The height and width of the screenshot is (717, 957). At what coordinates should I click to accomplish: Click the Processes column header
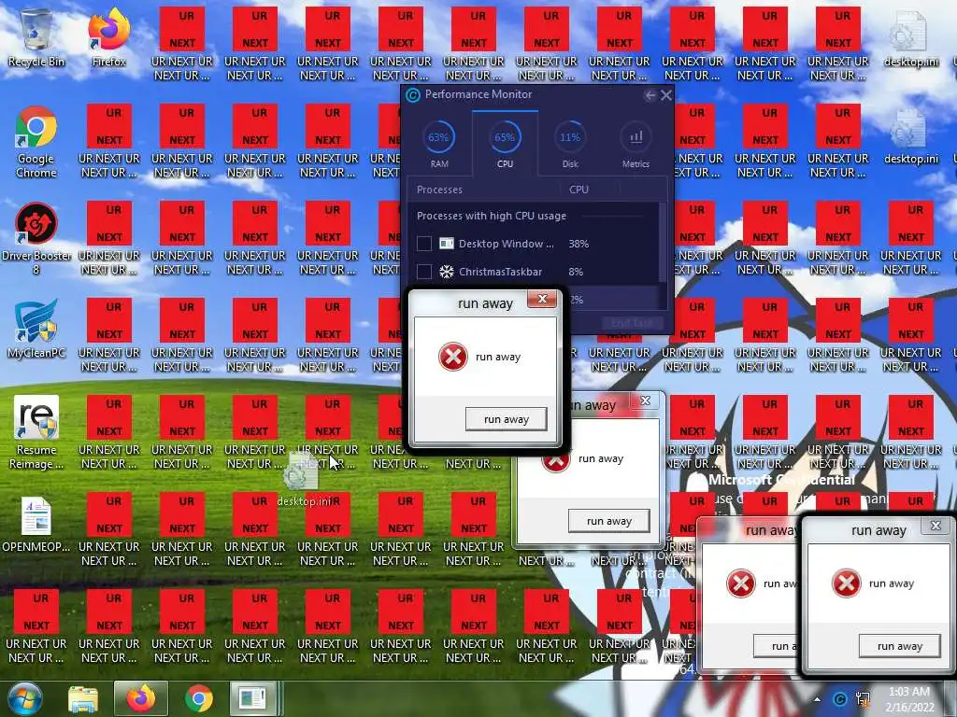tap(439, 190)
